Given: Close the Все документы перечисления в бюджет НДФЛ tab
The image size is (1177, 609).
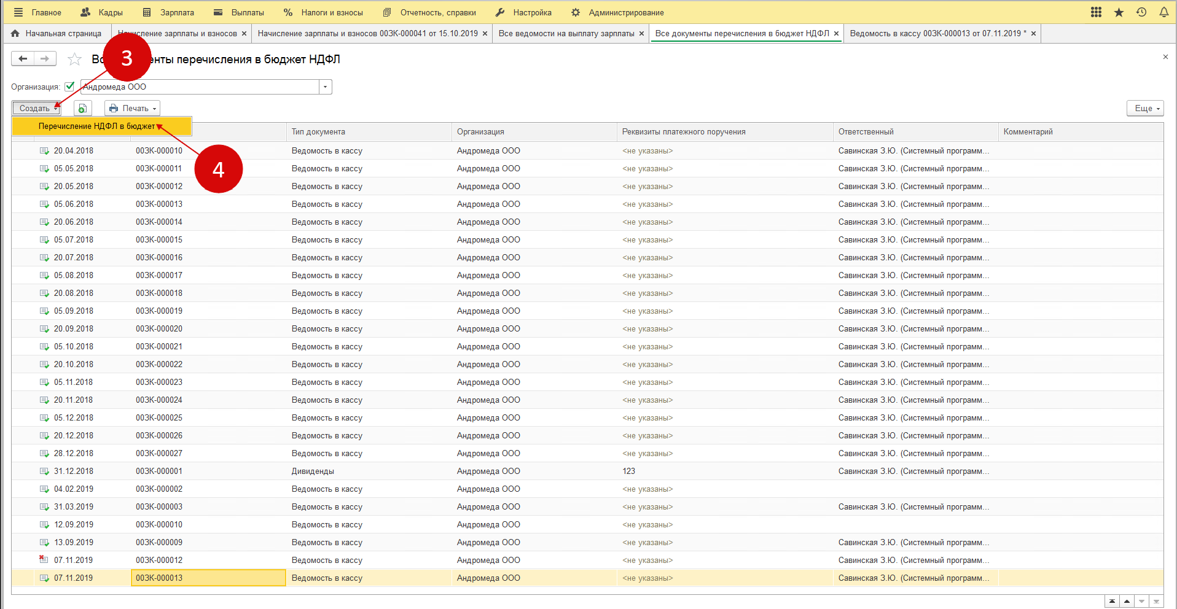Looking at the screenshot, I should pyautogui.click(x=836, y=34).
